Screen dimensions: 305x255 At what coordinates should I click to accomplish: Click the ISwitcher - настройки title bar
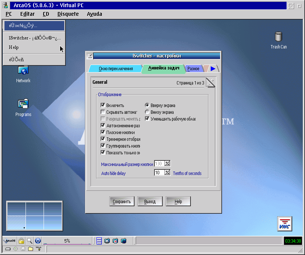(157, 56)
